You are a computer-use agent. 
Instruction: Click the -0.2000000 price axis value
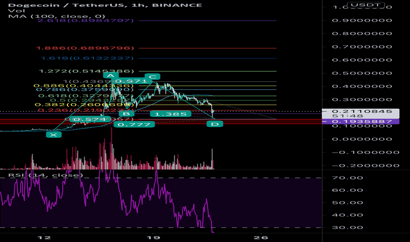[x=366, y=165]
